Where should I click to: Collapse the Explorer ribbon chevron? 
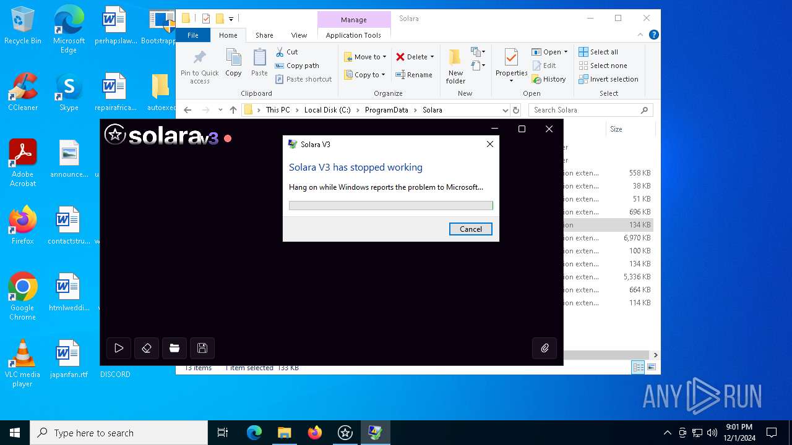click(640, 35)
